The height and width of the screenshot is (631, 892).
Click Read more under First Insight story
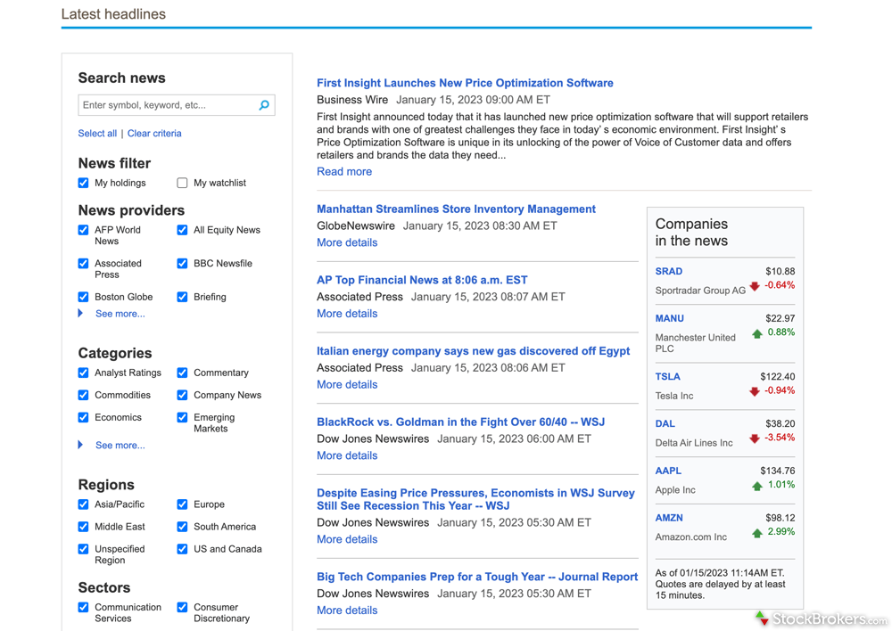point(344,171)
